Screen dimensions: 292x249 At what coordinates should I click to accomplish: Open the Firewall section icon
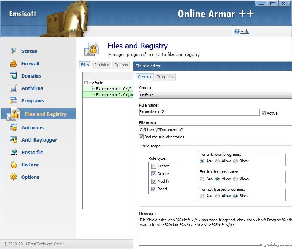[13, 64]
